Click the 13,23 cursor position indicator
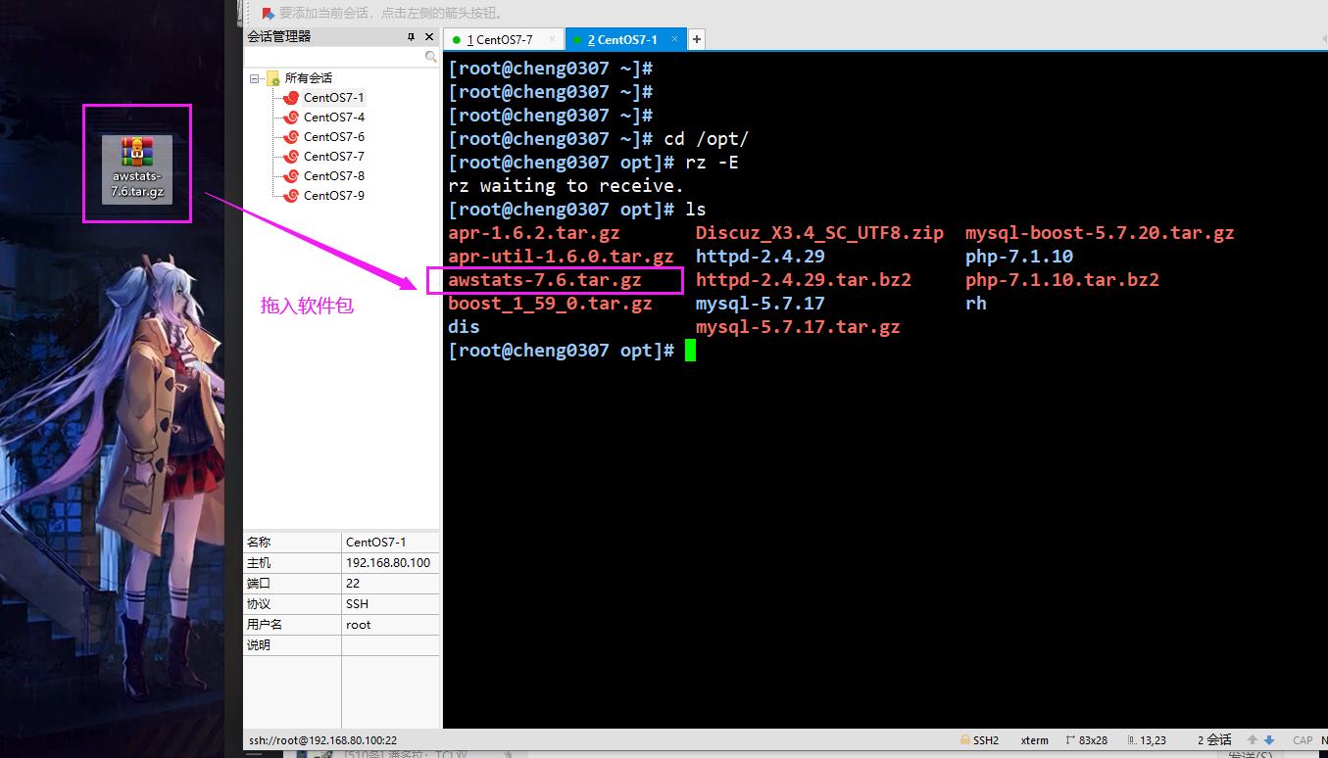The width and height of the screenshot is (1328, 758). pos(1146,740)
